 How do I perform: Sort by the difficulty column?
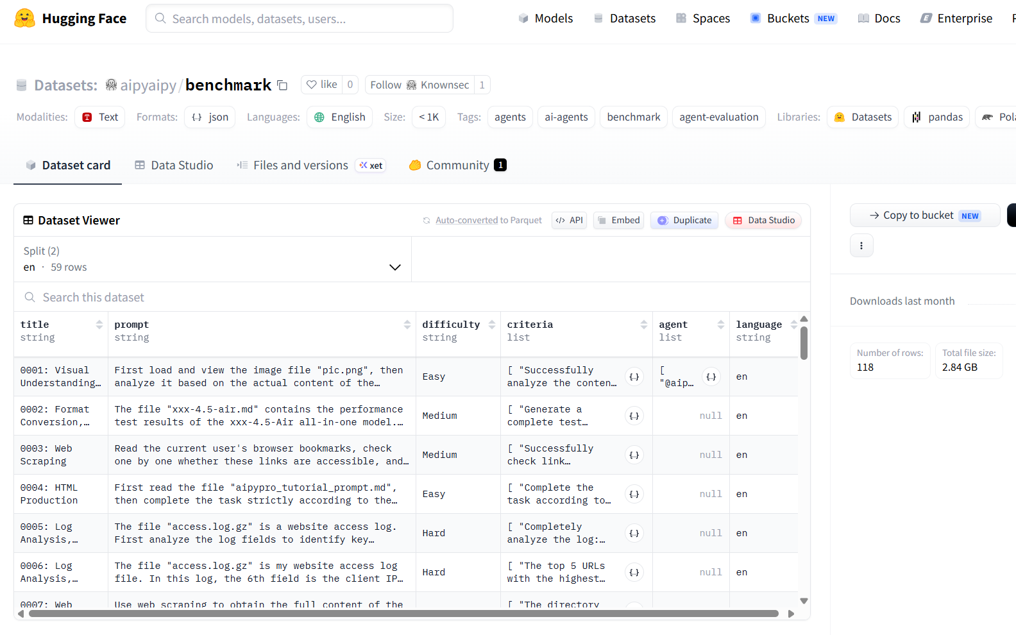[x=492, y=325]
